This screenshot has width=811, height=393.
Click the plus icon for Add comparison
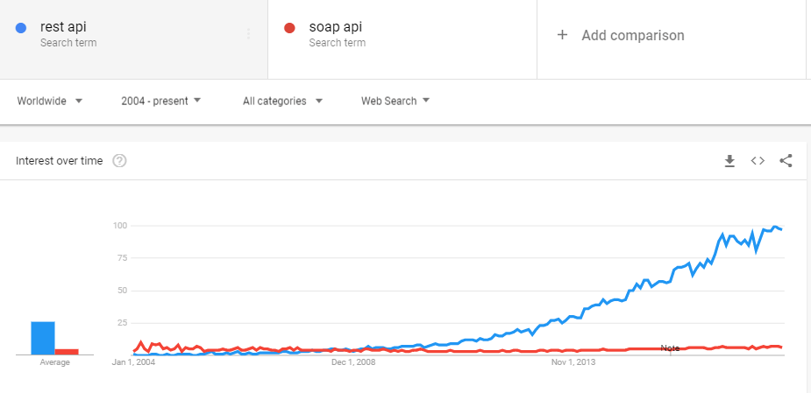coord(563,35)
